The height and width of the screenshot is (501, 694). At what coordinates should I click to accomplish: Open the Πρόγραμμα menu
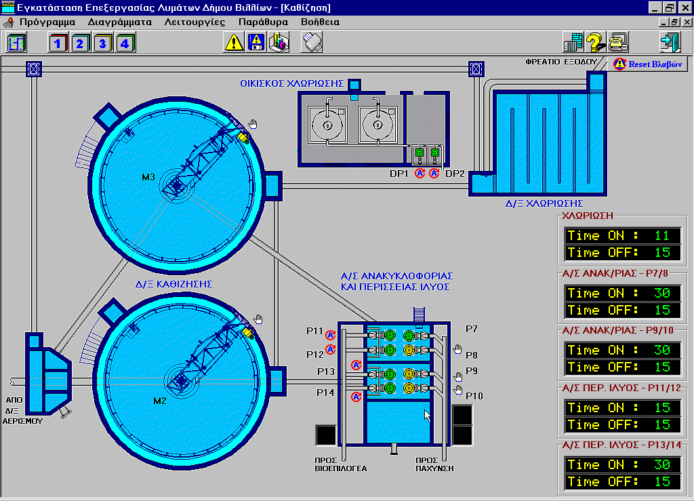(x=47, y=22)
